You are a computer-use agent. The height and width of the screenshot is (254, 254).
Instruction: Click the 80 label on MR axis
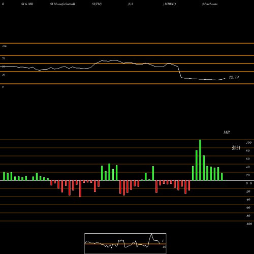click(248, 151)
